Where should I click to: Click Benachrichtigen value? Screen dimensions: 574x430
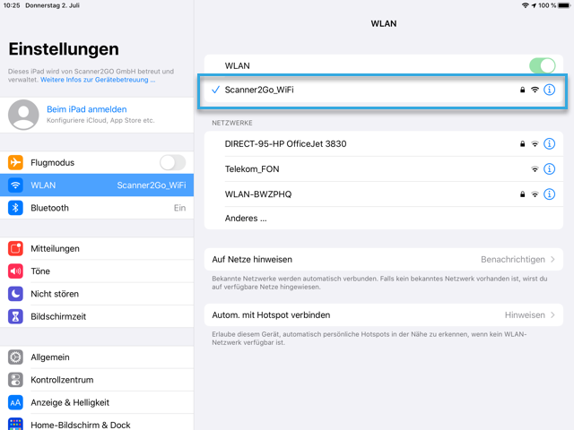tap(512, 259)
